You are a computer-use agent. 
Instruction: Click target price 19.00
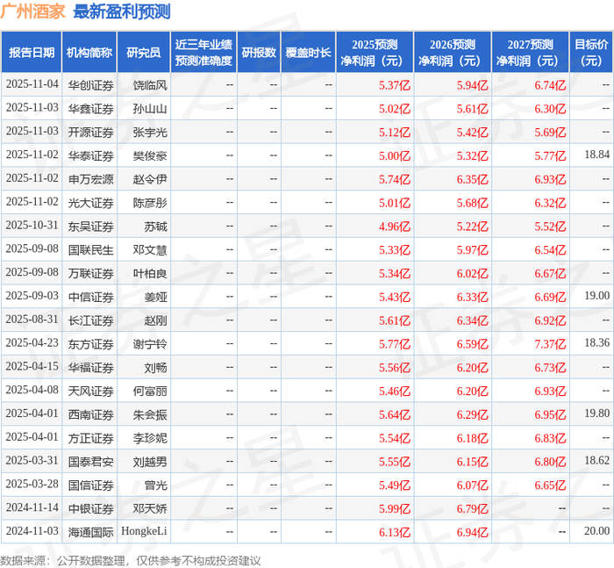pyautogui.click(x=596, y=296)
